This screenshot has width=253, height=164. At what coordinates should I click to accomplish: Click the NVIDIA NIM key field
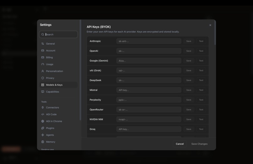(149, 120)
